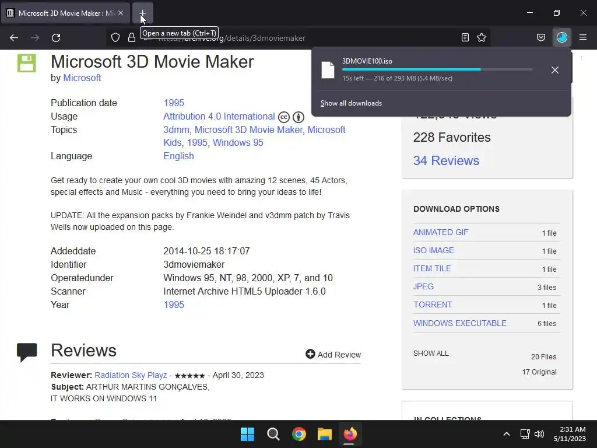Screen dimensions: 597x448
Task: Open the 3dmm topic link
Action: [x=176, y=129]
